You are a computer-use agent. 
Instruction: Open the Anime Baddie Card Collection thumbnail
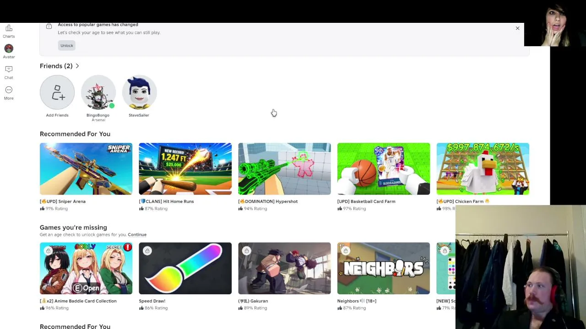tap(86, 268)
